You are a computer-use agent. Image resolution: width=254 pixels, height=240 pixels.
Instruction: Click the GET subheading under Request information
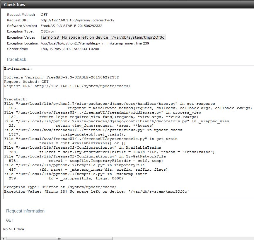pyautogui.click(x=10, y=220)
